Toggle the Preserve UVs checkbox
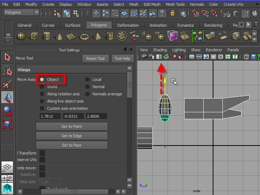 point(42,160)
